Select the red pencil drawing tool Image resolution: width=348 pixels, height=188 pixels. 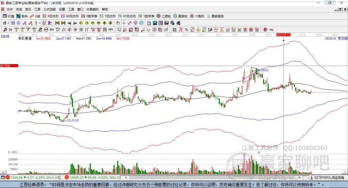[5, 30]
